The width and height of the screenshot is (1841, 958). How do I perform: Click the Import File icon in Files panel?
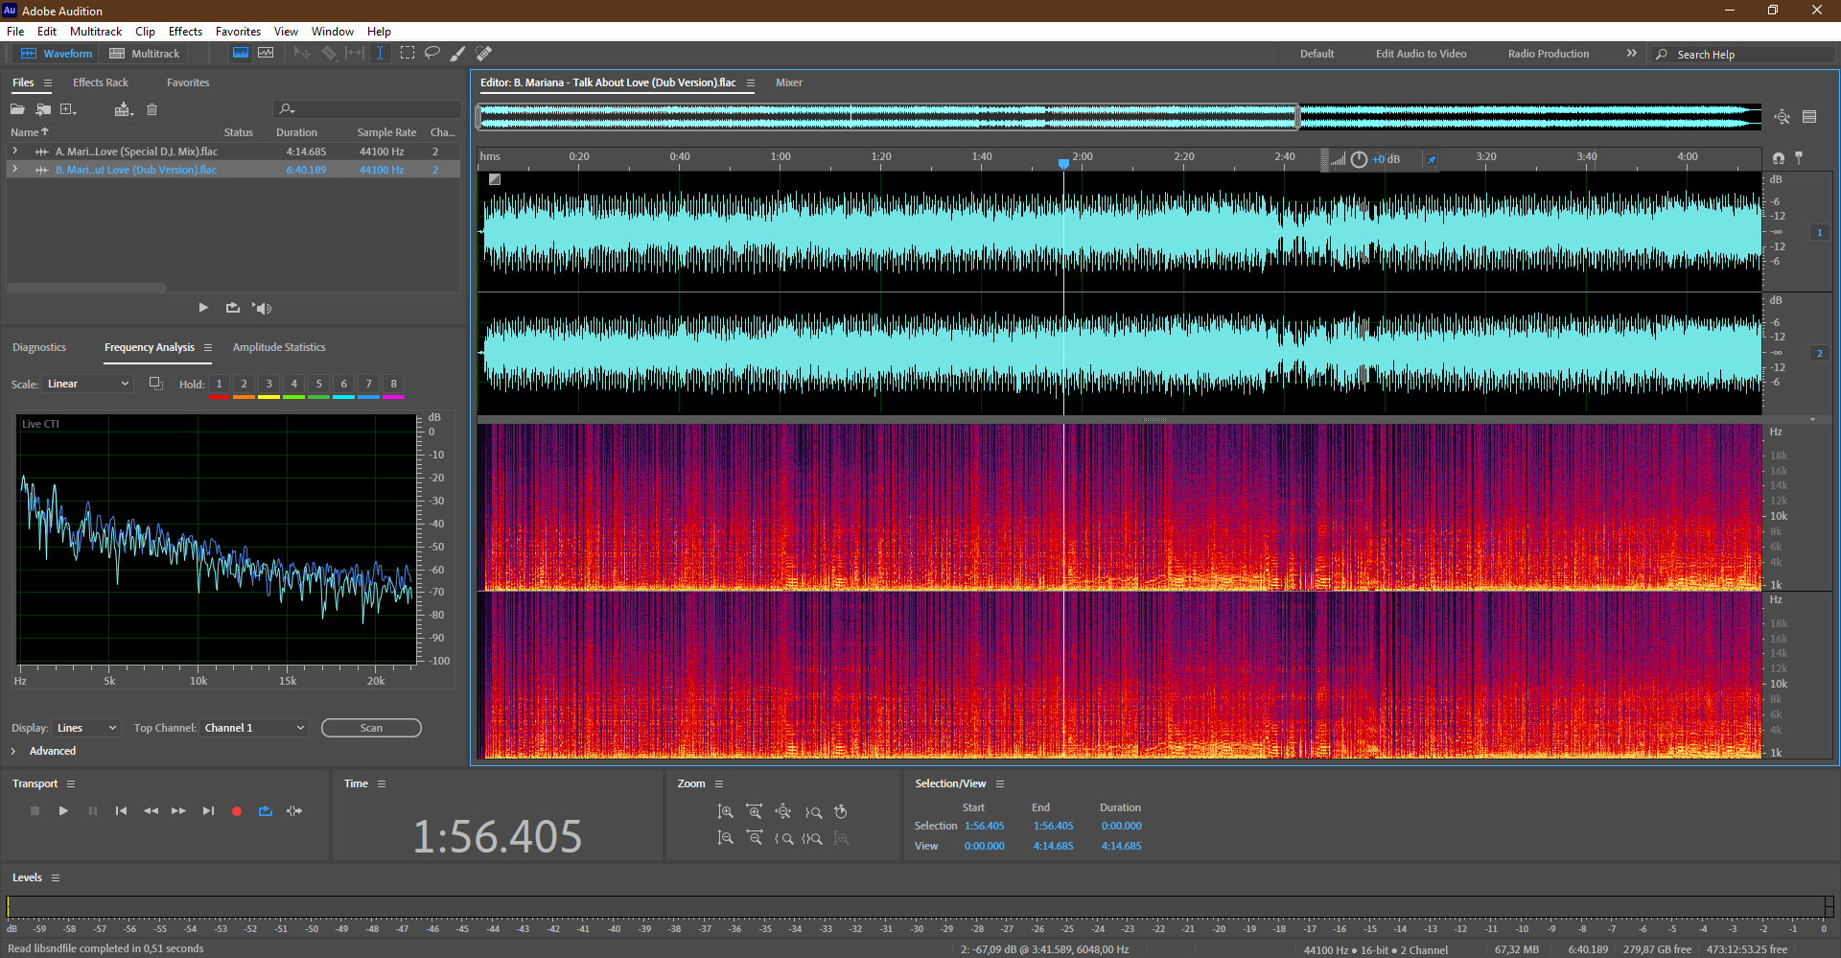pyautogui.click(x=43, y=109)
